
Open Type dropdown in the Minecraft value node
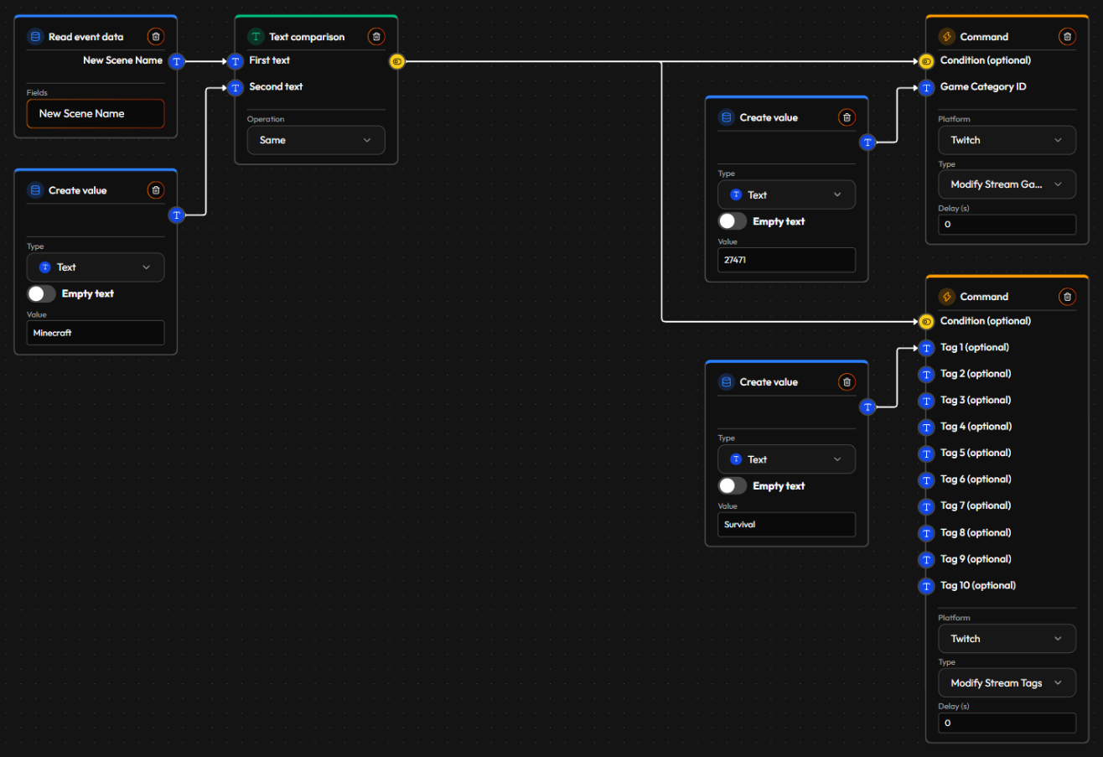tap(96, 267)
